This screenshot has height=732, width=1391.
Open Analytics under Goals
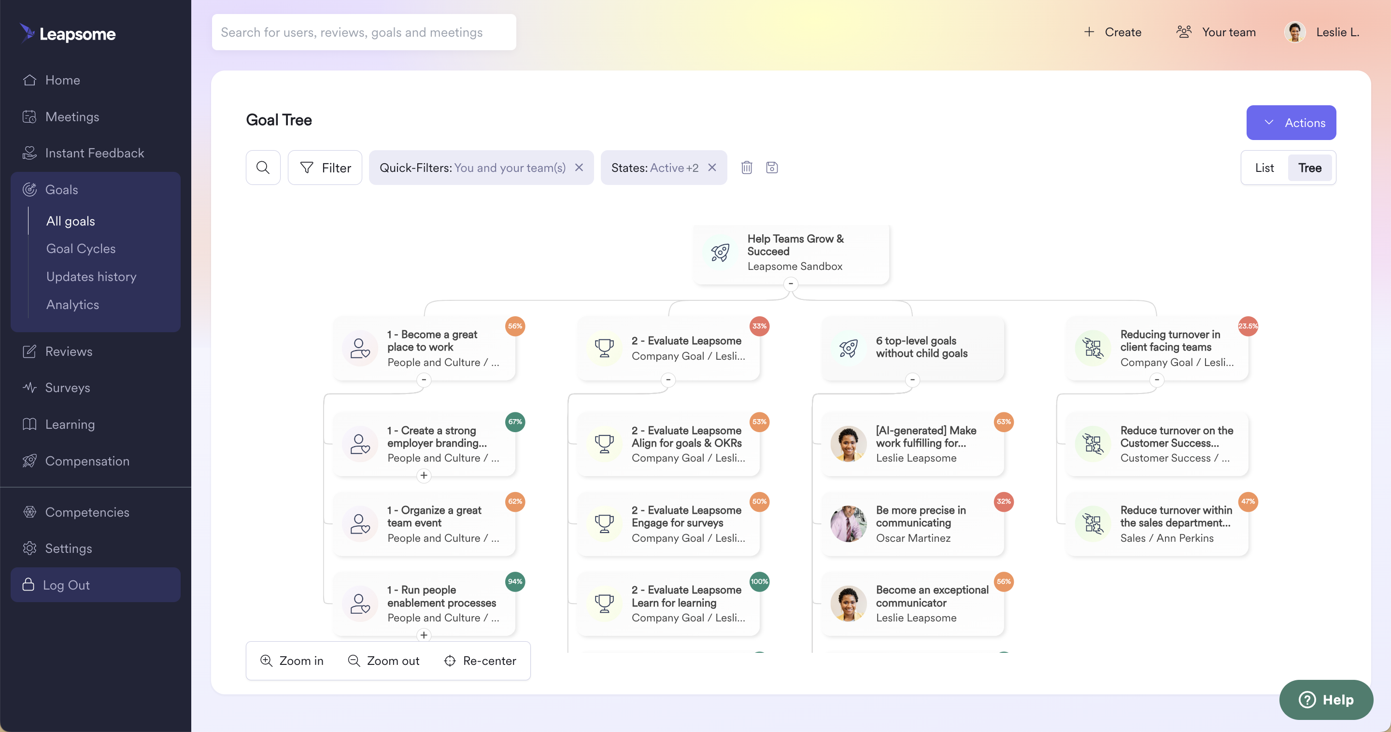72,305
